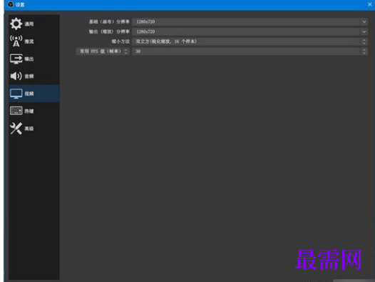Image resolution: width=375 pixels, height=282 pixels.
Task: Click the base resolution 1280x720 field
Action: (x=250, y=22)
